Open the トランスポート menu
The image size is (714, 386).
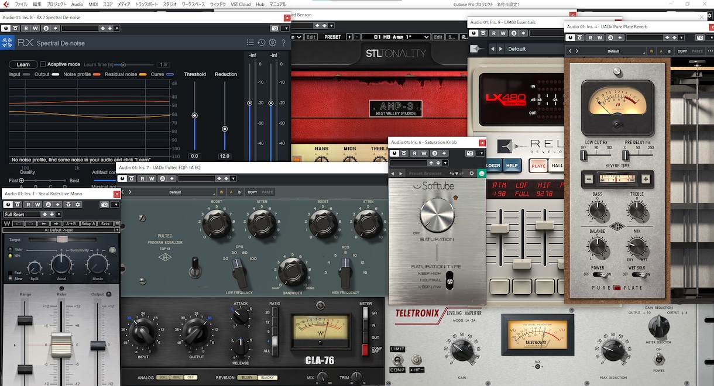coord(145,4)
